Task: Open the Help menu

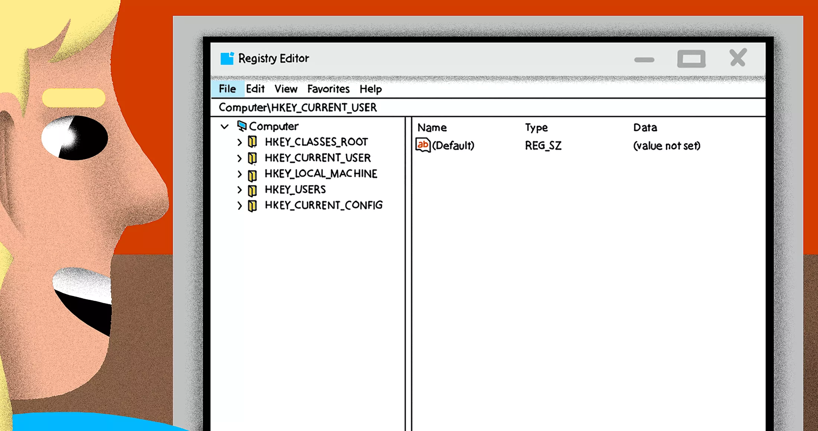Action: pyautogui.click(x=371, y=89)
